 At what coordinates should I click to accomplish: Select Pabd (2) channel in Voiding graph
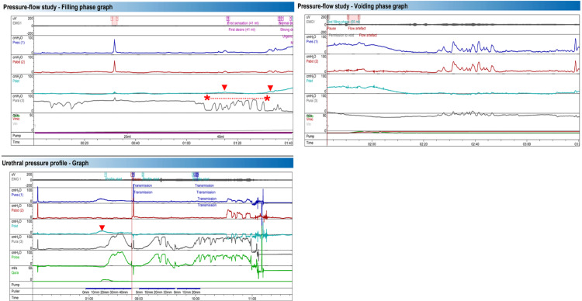click(x=312, y=61)
